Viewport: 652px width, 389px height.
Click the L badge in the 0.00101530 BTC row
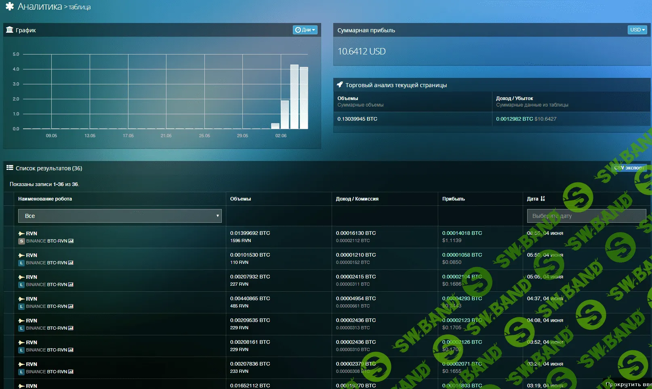[21, 263]
